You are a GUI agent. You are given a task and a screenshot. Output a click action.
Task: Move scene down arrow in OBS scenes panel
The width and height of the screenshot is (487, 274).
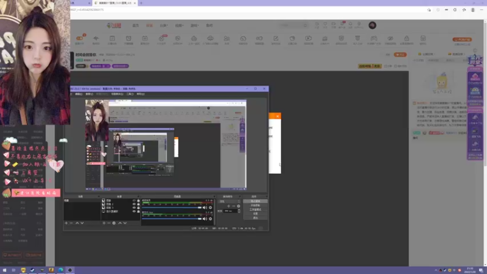tap(82, 223)
